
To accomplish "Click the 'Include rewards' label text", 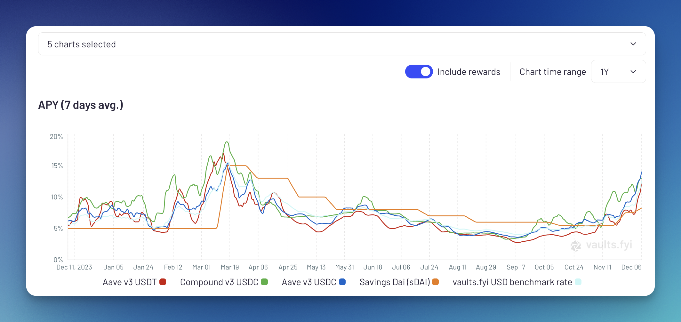I will tap(469, 72).
